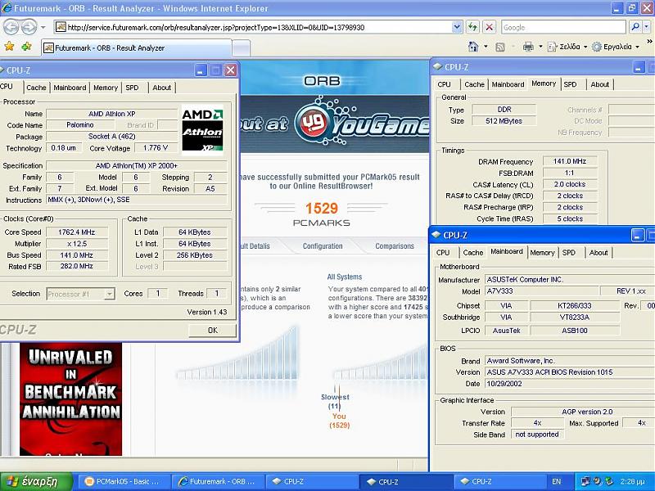Viewport: 655px width, 491px height.
Task: Expand the Print button dropdown arrow
Action: coord(540,47)
